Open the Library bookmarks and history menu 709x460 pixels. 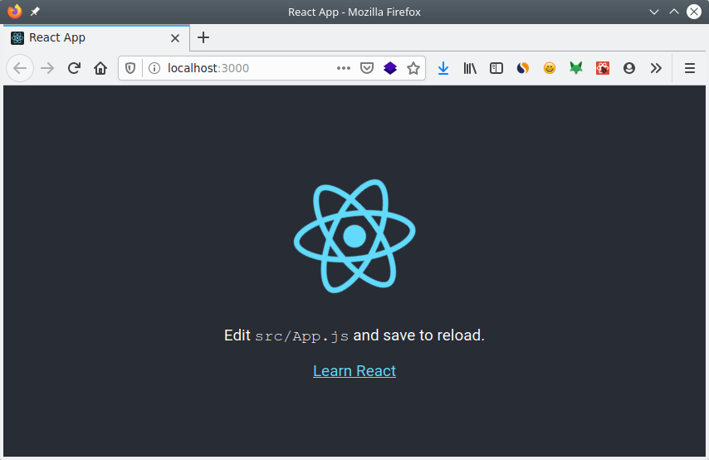coord(470,68)
